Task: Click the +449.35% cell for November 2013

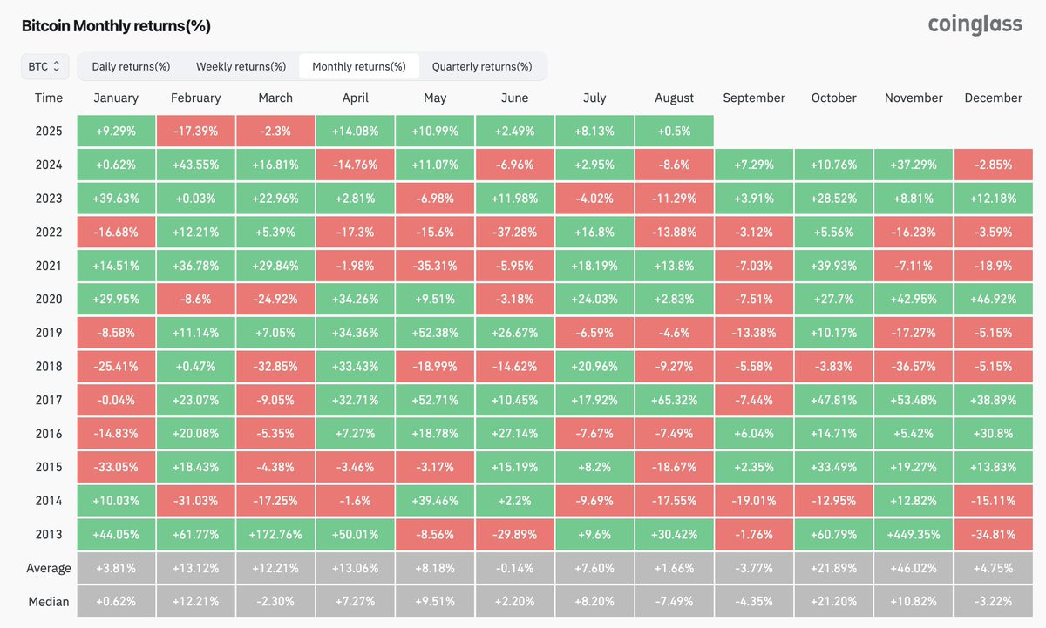Action: click(x=914, y=534)
